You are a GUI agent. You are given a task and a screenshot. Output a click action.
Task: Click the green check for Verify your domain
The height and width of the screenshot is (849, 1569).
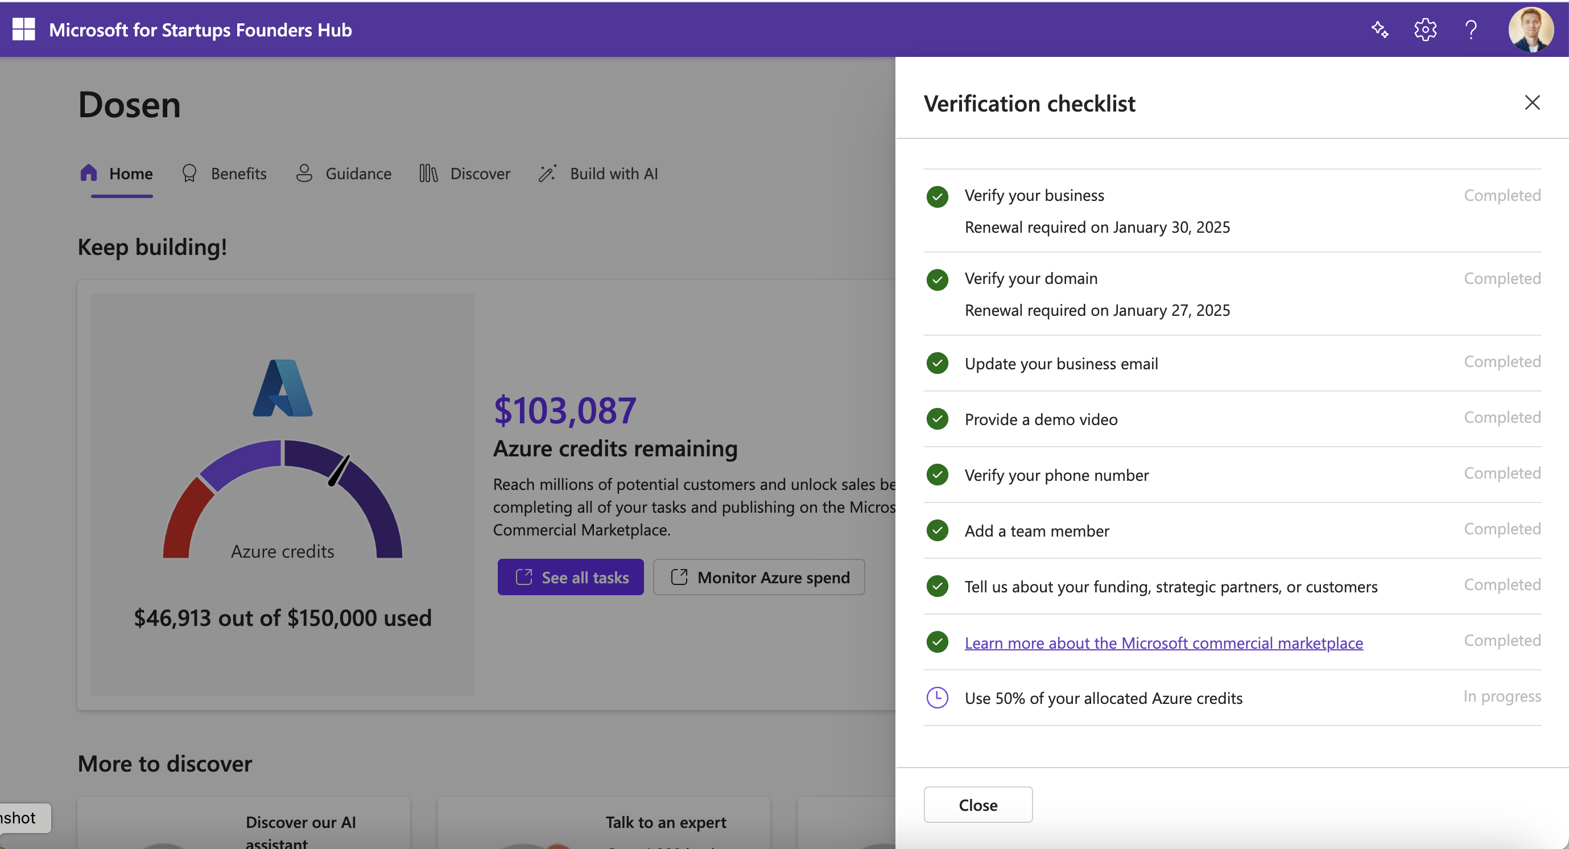937,280
